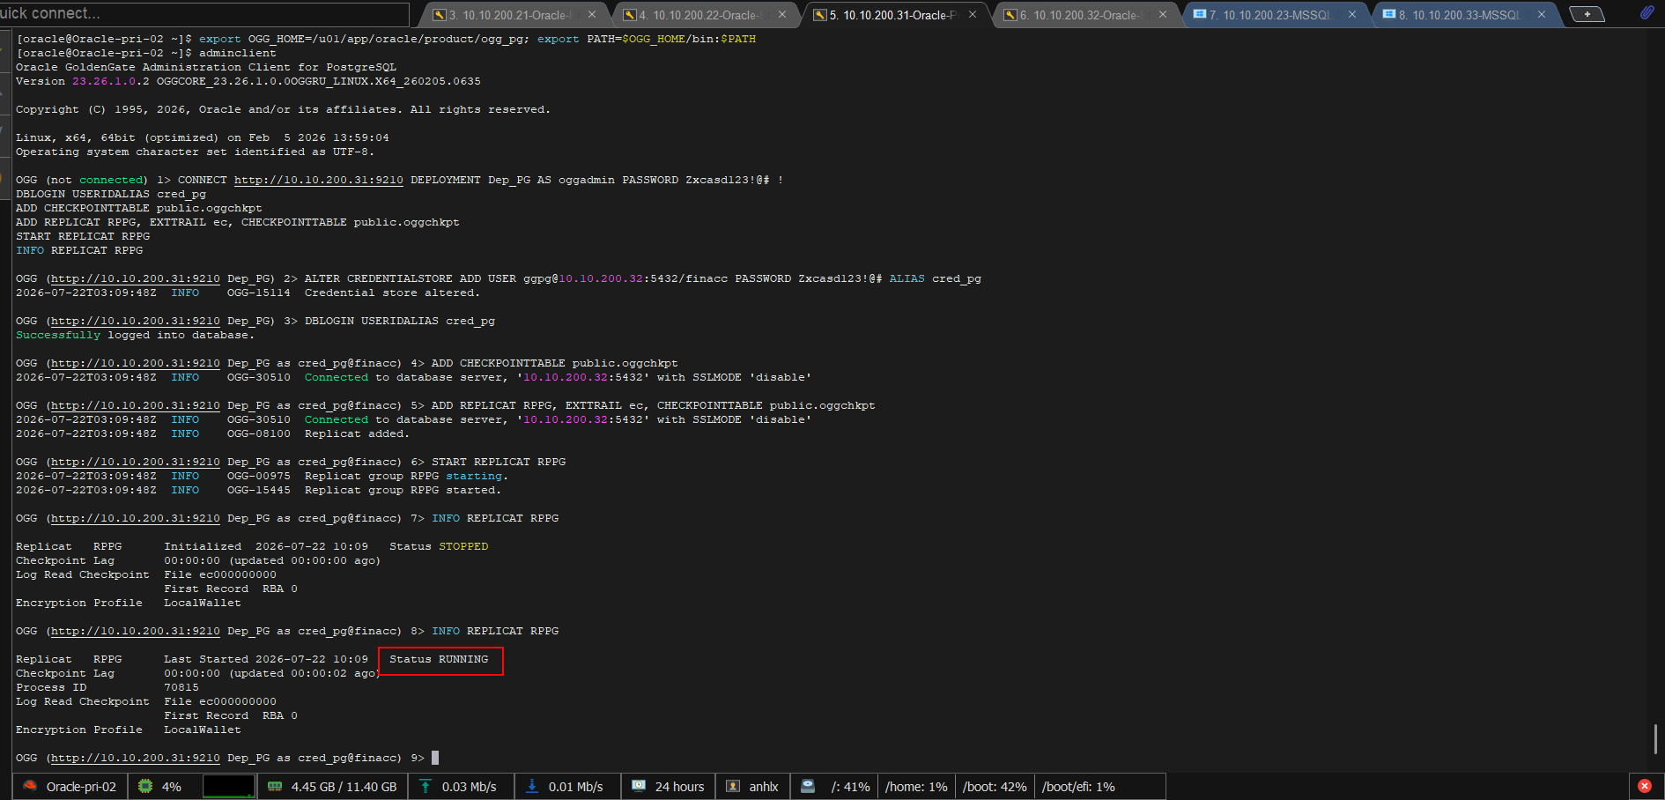Close tab 6. 10.10.200.32-Oracle
1665x800 pixels.
1163,14
